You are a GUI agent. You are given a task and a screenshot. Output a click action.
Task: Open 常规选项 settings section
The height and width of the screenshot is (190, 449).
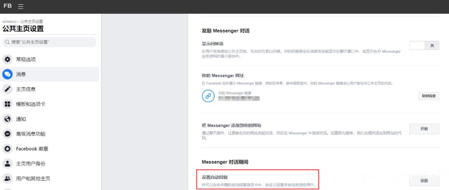click(x=50, y=59)
